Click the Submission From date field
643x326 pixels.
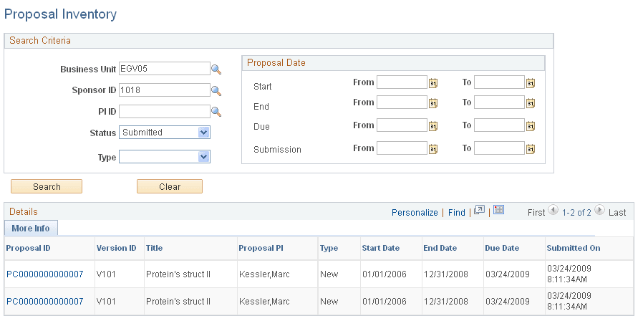click(402, 148)
